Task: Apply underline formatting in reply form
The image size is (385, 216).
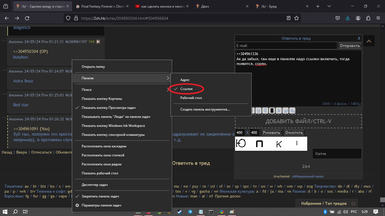Action: [x=258, y=111]
